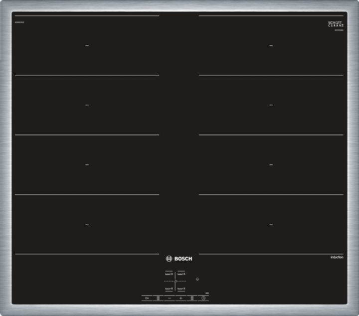Select the front-right boost cooking zone

coord(181,289)
